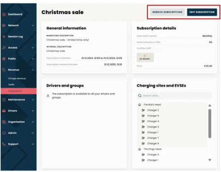Click the sites list scrollbar thumb

210,123
